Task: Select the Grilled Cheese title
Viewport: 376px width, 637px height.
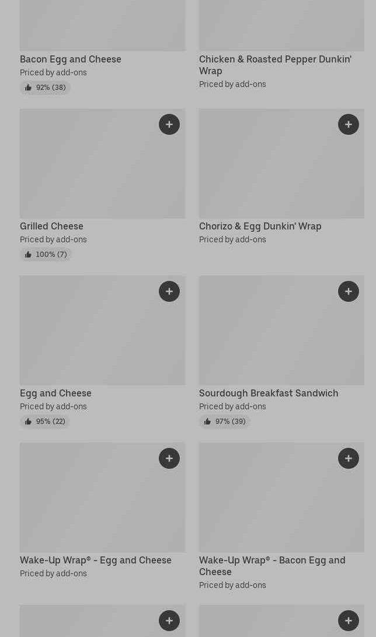Action: tap(51, 226)
